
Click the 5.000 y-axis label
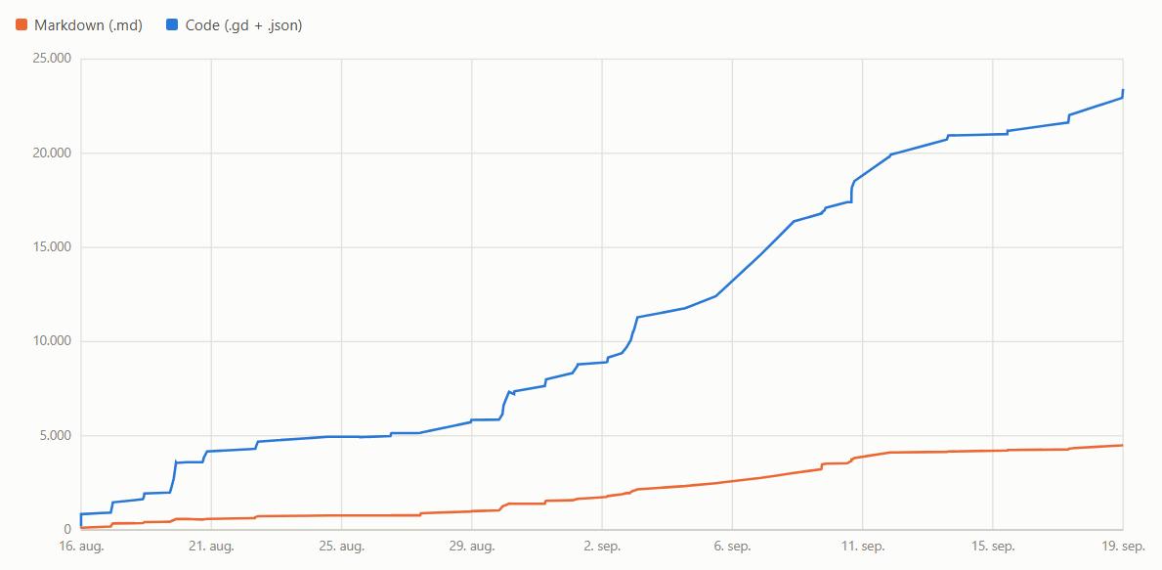(x=55, y=436)
